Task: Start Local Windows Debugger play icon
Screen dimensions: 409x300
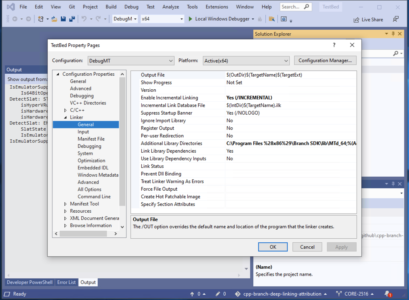Action: pyautogui.click(x=190, y=19)
